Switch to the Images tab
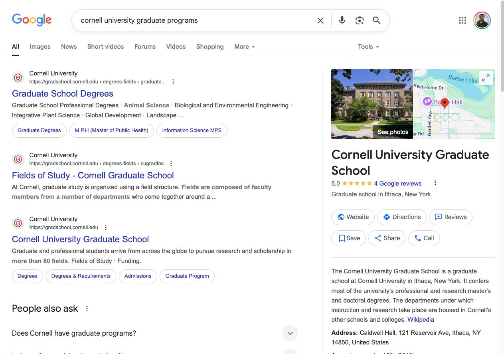The image size is (504, 354). pos(40,47)
